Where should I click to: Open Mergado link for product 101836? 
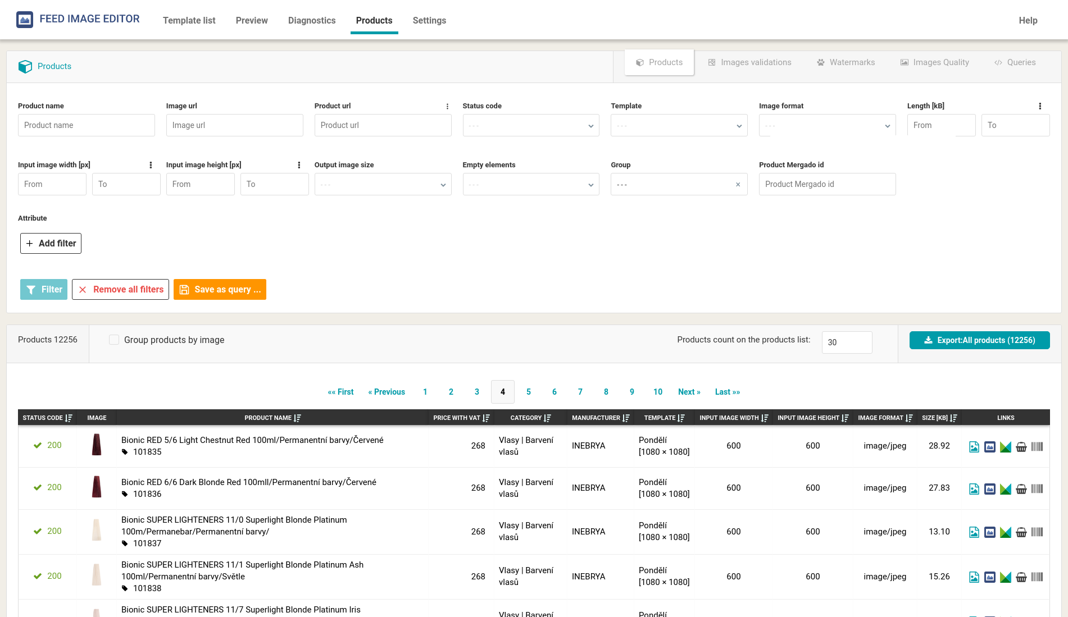[1006, 489]
